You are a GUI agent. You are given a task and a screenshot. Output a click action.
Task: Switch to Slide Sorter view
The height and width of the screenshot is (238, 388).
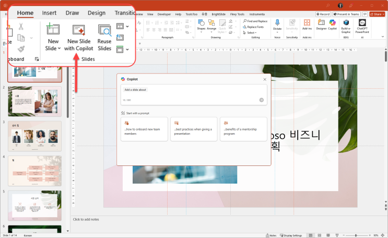[x=320, y=235]
